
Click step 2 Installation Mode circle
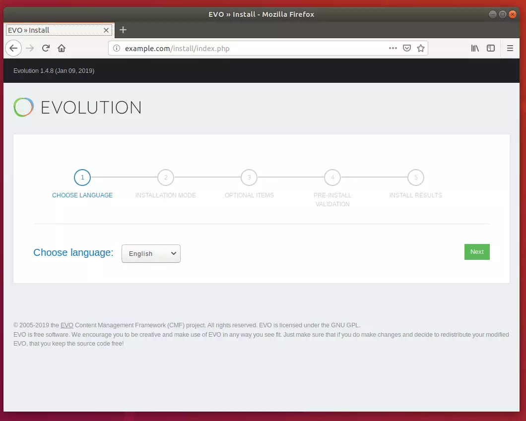pos(166,178)
